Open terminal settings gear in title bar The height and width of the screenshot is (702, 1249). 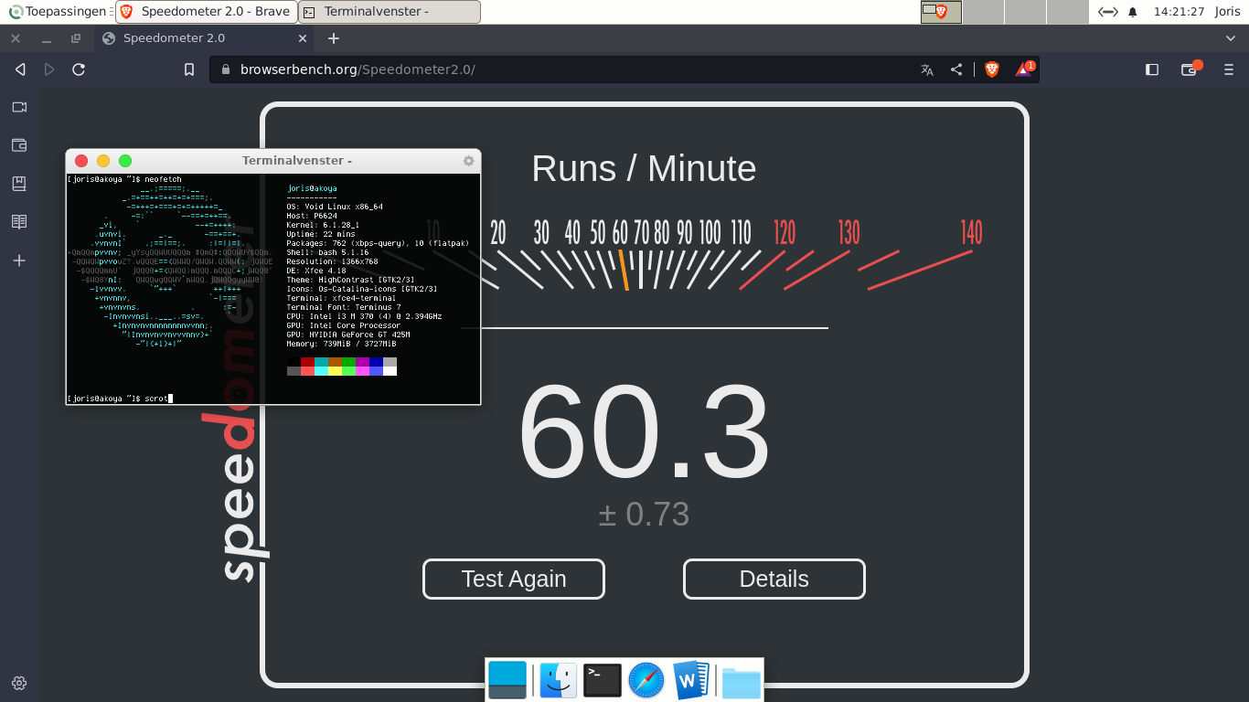tap(469, 161)
